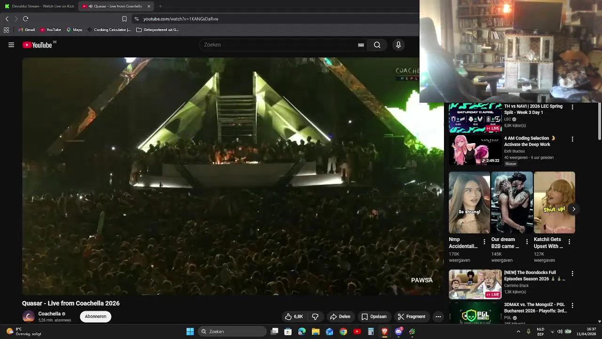Screen dimensions: 602x339
Task: Like the video with thumbs up
Action: (294, 316)
